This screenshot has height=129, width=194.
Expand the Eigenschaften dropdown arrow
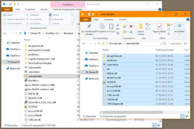(159, 34)
